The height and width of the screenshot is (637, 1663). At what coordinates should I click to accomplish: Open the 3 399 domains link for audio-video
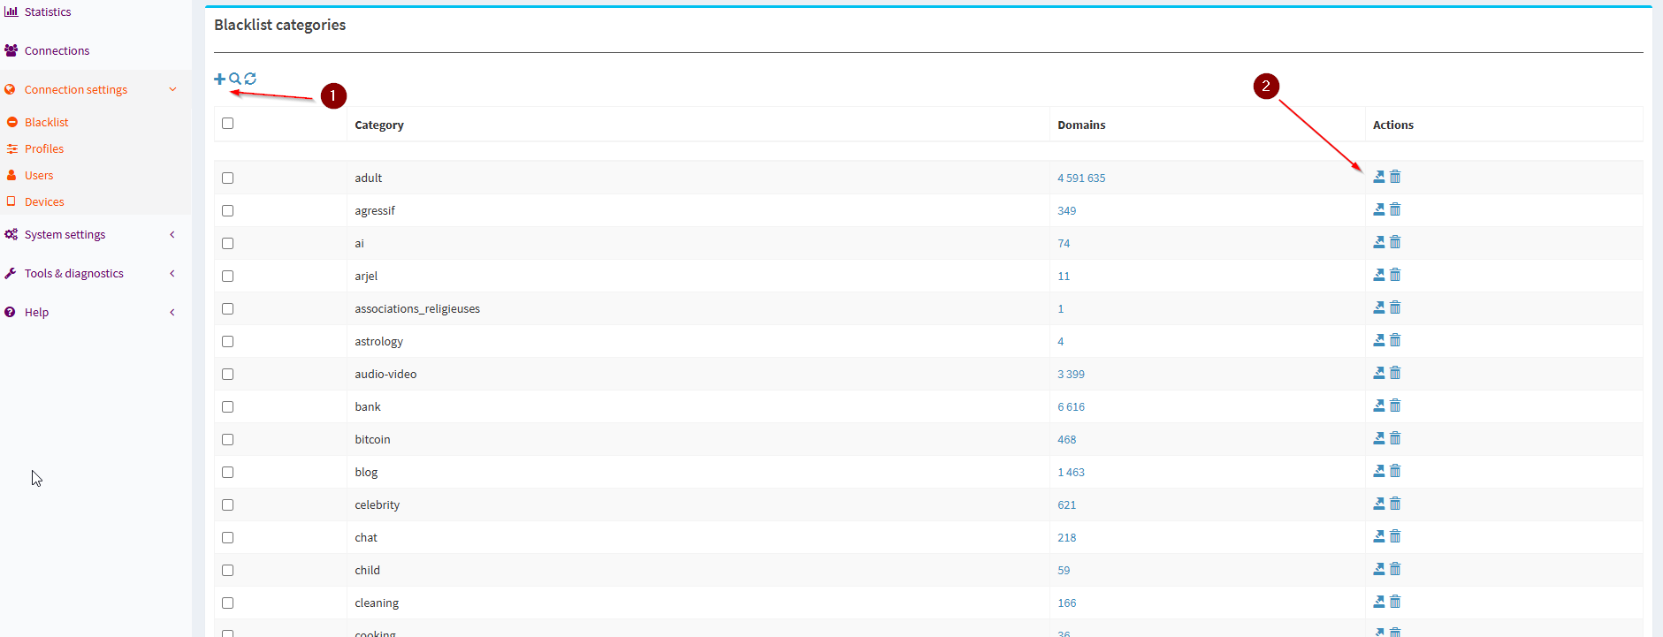(1071, 374)
